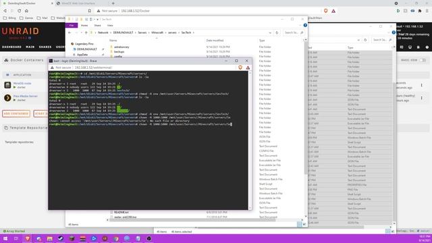Open the Share ribbon tab in Explorer
This screenshot has height=243, width=432.
point(97,26)
